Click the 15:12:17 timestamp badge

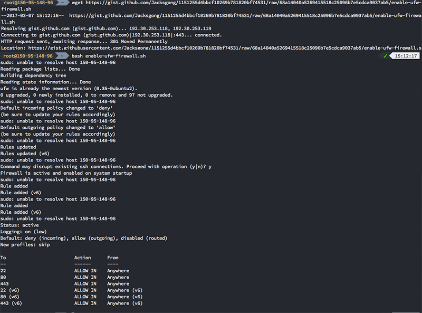[405, 56]
